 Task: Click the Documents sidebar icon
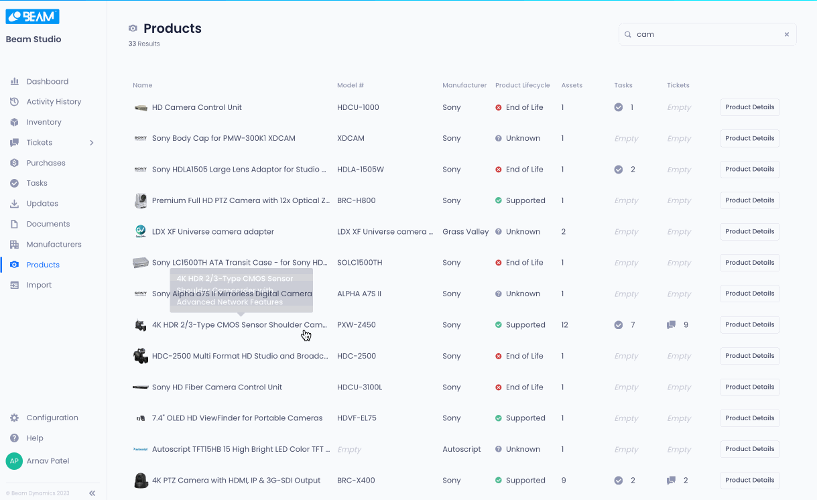pos(14,224)
